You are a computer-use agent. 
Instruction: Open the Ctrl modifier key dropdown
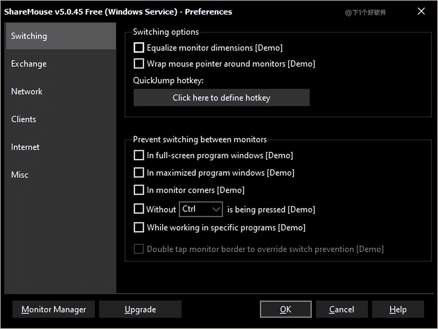(x=201, y=209)
